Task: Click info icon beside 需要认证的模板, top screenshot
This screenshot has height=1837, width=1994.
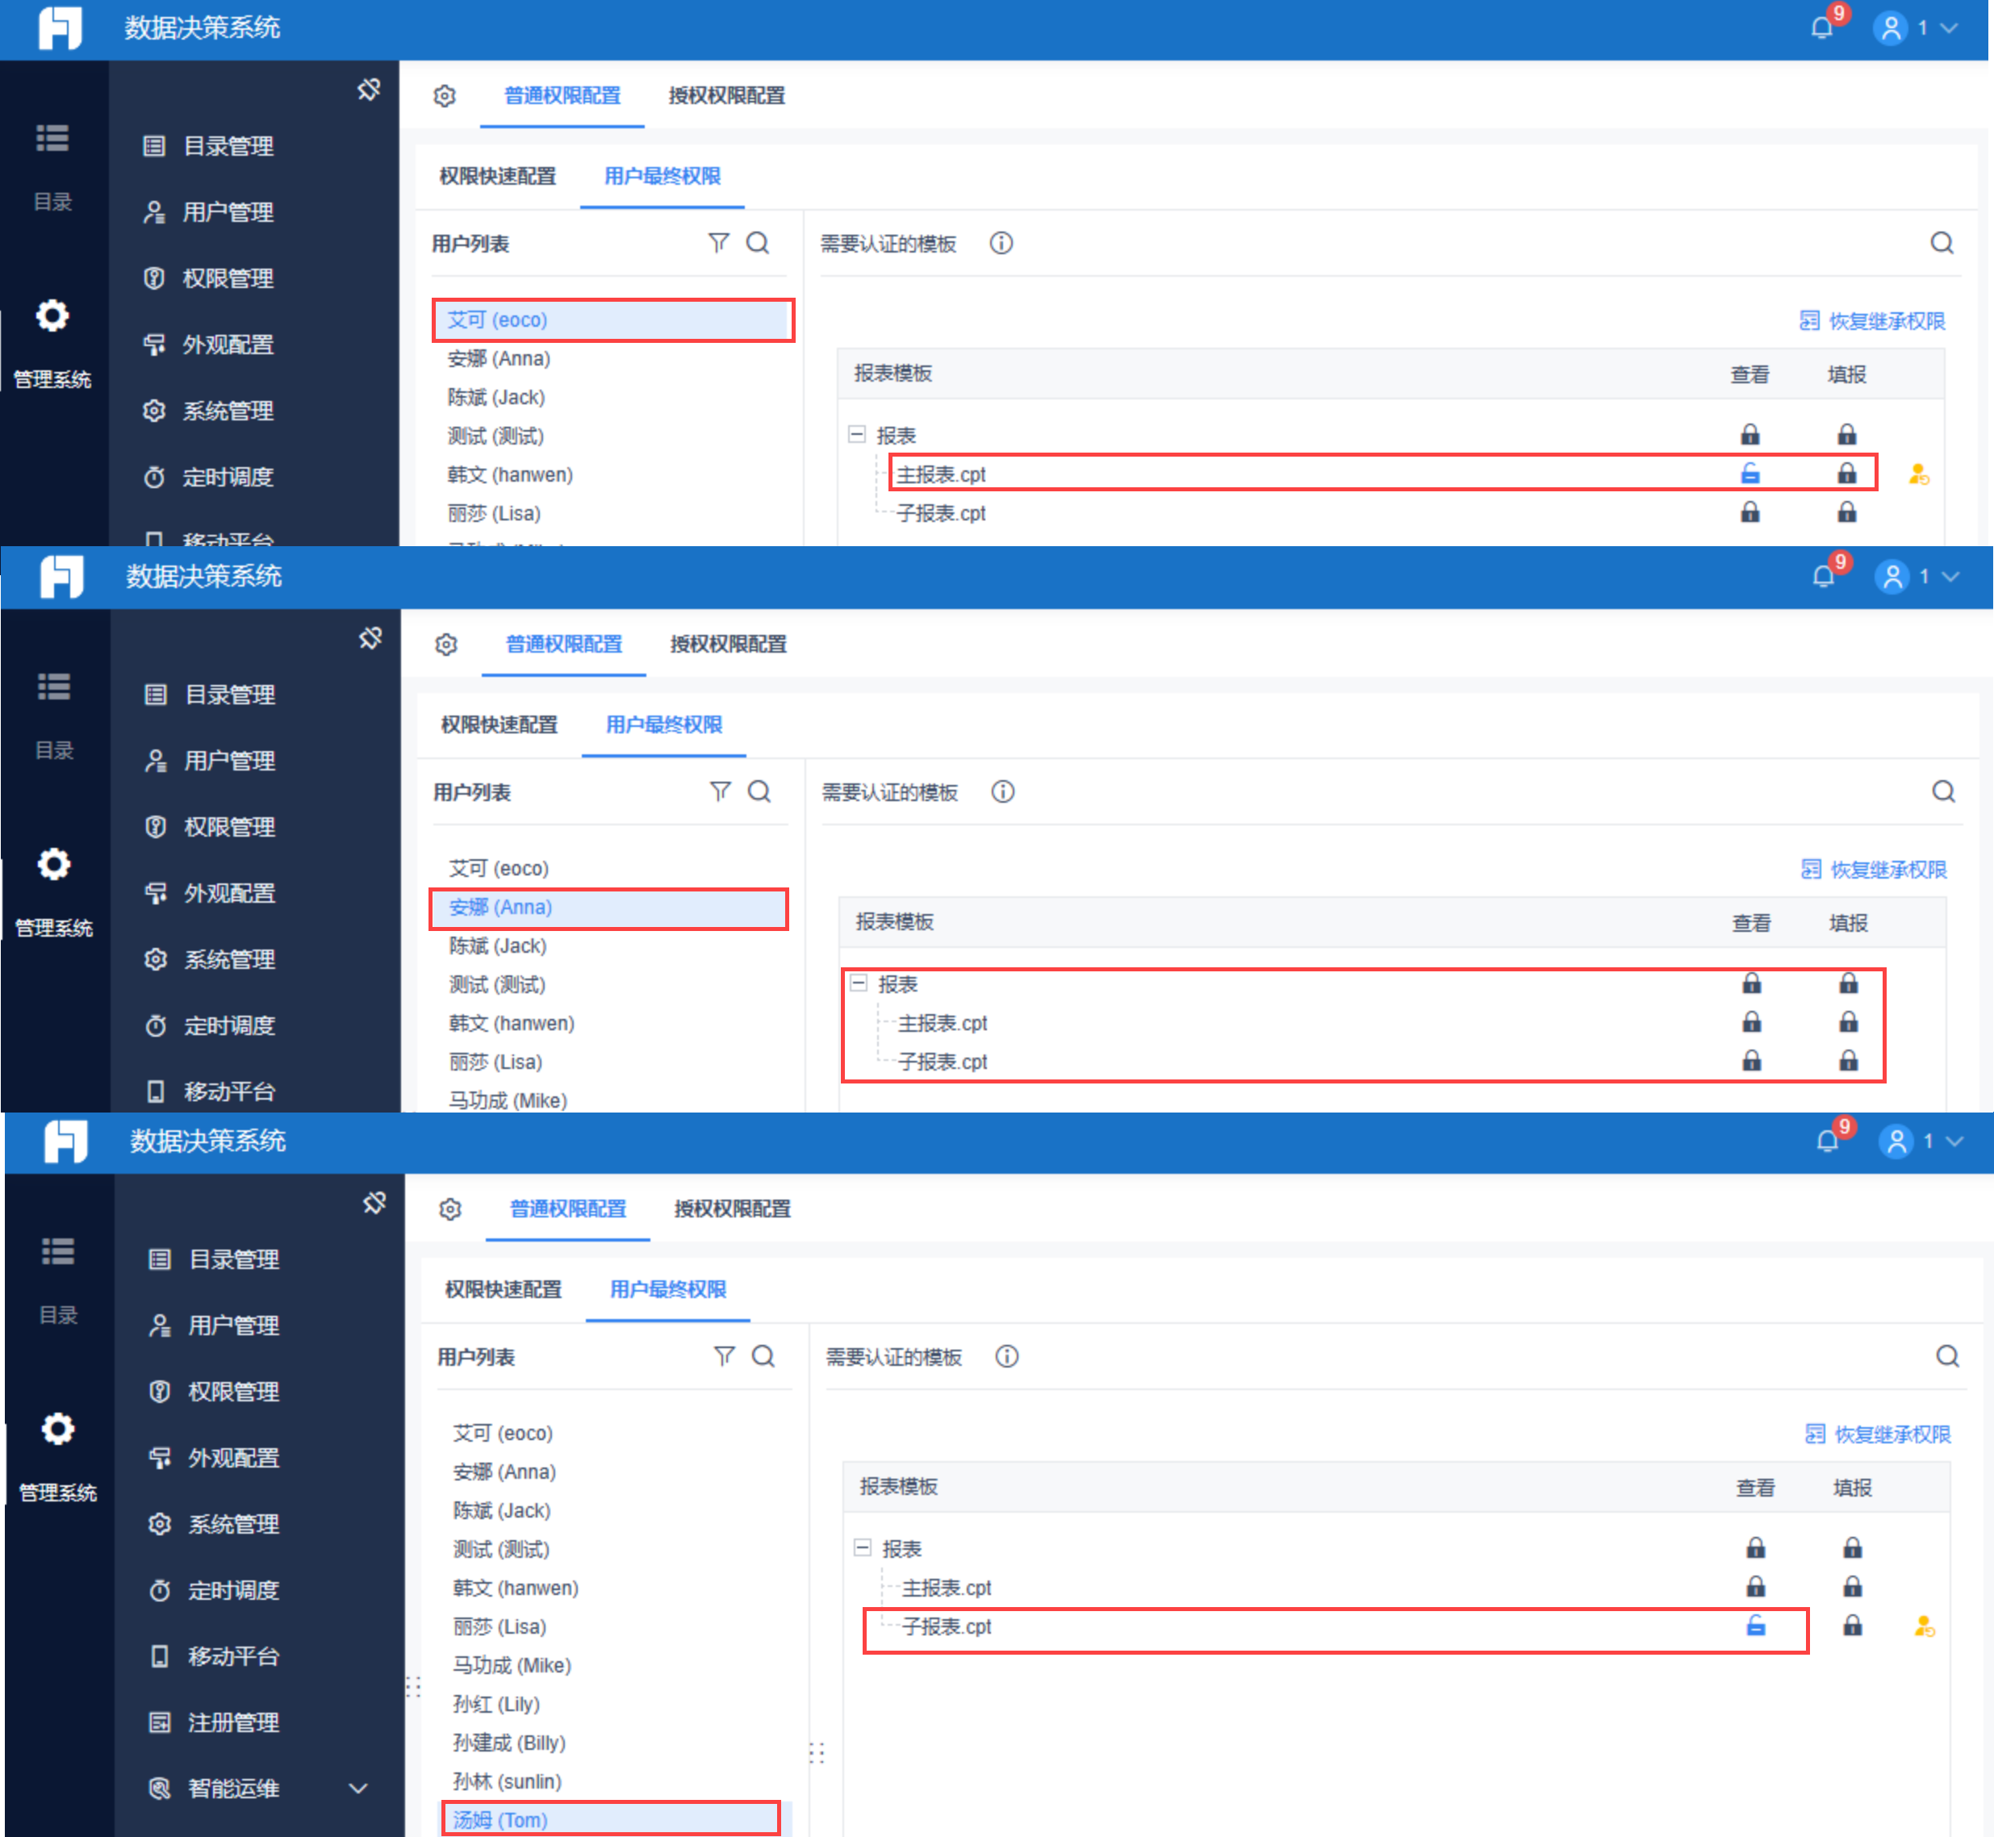Action: pyautogui.click(x=1001, y=244)
